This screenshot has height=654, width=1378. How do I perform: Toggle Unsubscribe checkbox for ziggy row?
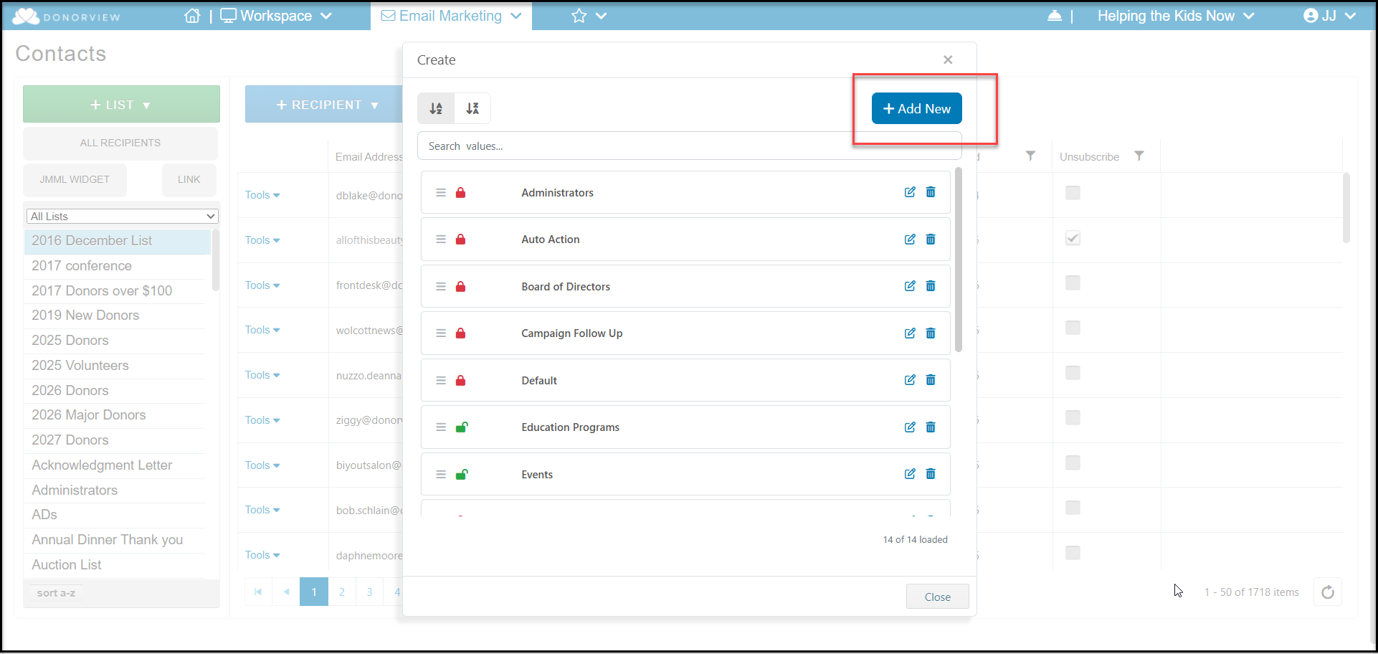click(x=1073, y=417)
